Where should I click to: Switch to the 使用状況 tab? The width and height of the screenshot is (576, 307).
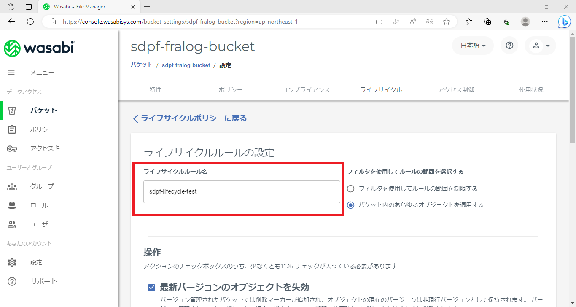pyautogui.click(x=531, y=90)
